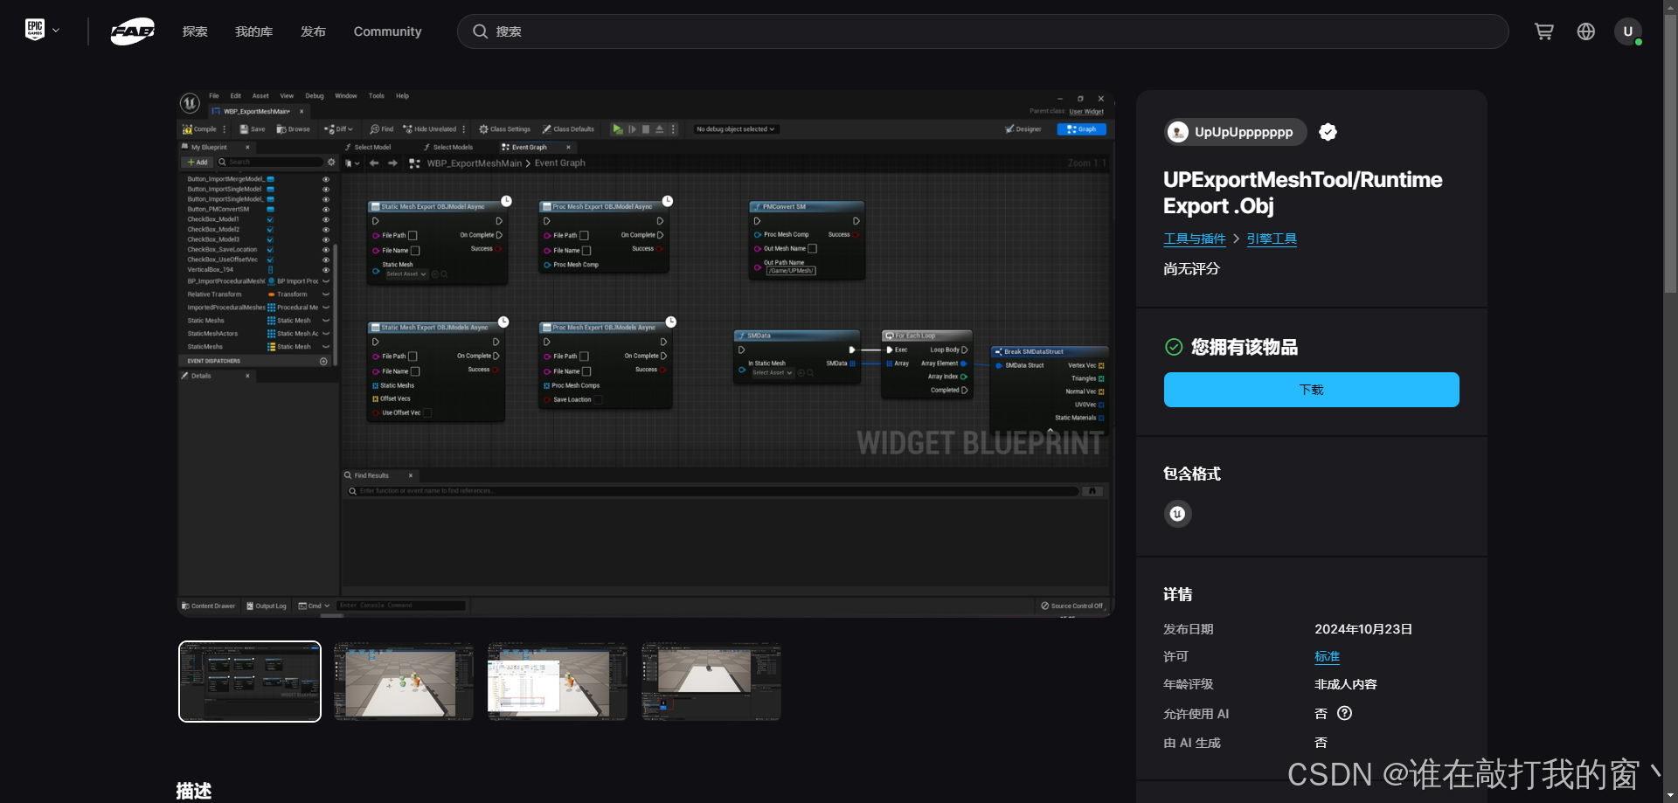Select the second viewport thumbnail
The image size is (1678, 803).
tap(404, 682)
